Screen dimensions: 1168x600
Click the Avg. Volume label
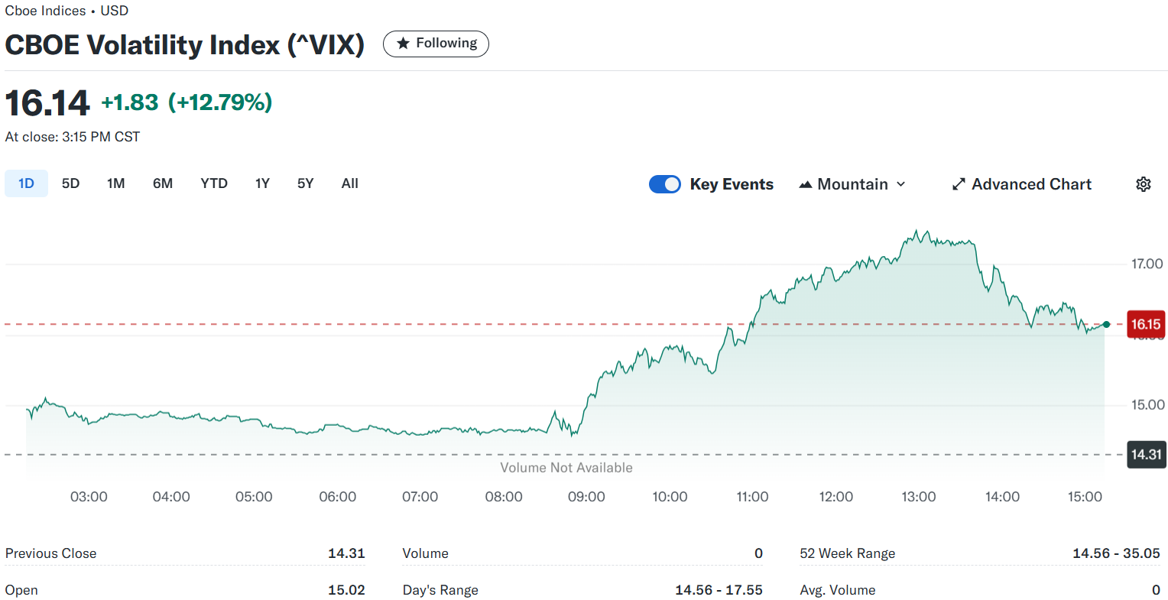click(x=837, y=590)
